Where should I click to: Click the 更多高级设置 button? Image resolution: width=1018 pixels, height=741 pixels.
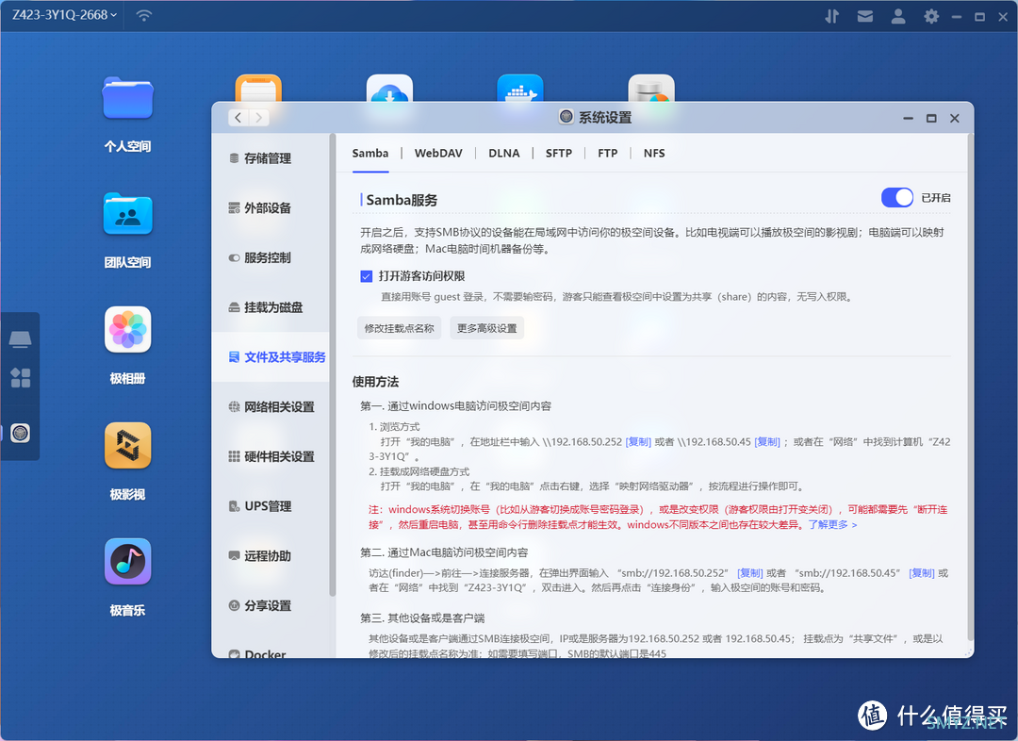pos(487,328)
